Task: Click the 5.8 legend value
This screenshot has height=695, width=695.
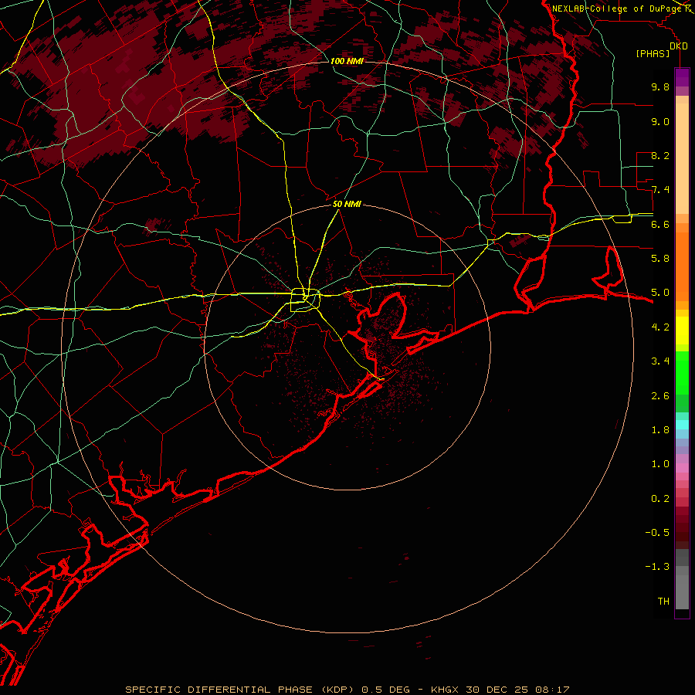Action: 660,259
